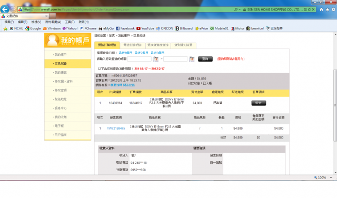Open the 檢視(V) menu
The height and width of the screenshot is (198, 337).
(36, 22)
